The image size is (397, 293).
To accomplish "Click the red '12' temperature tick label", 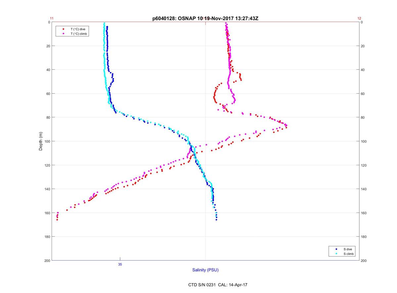I will click(x=359, y=19).
